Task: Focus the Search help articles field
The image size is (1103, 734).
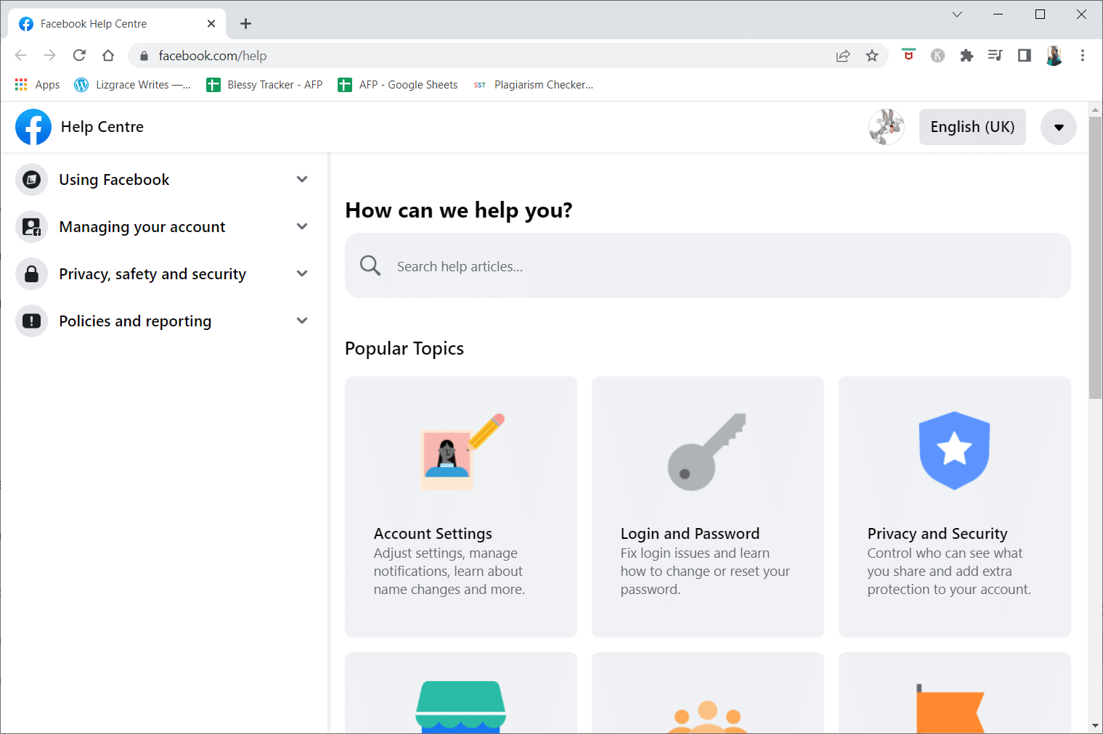Action: pos(708,265)
